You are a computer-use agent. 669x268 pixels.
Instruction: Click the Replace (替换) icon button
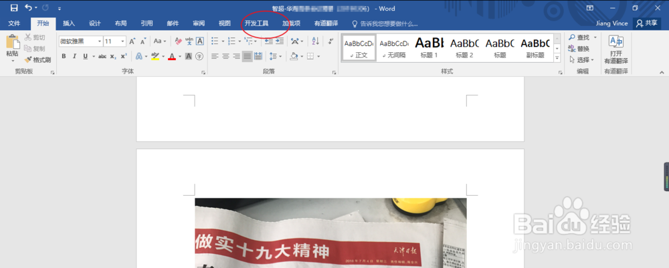pos(579,49)
